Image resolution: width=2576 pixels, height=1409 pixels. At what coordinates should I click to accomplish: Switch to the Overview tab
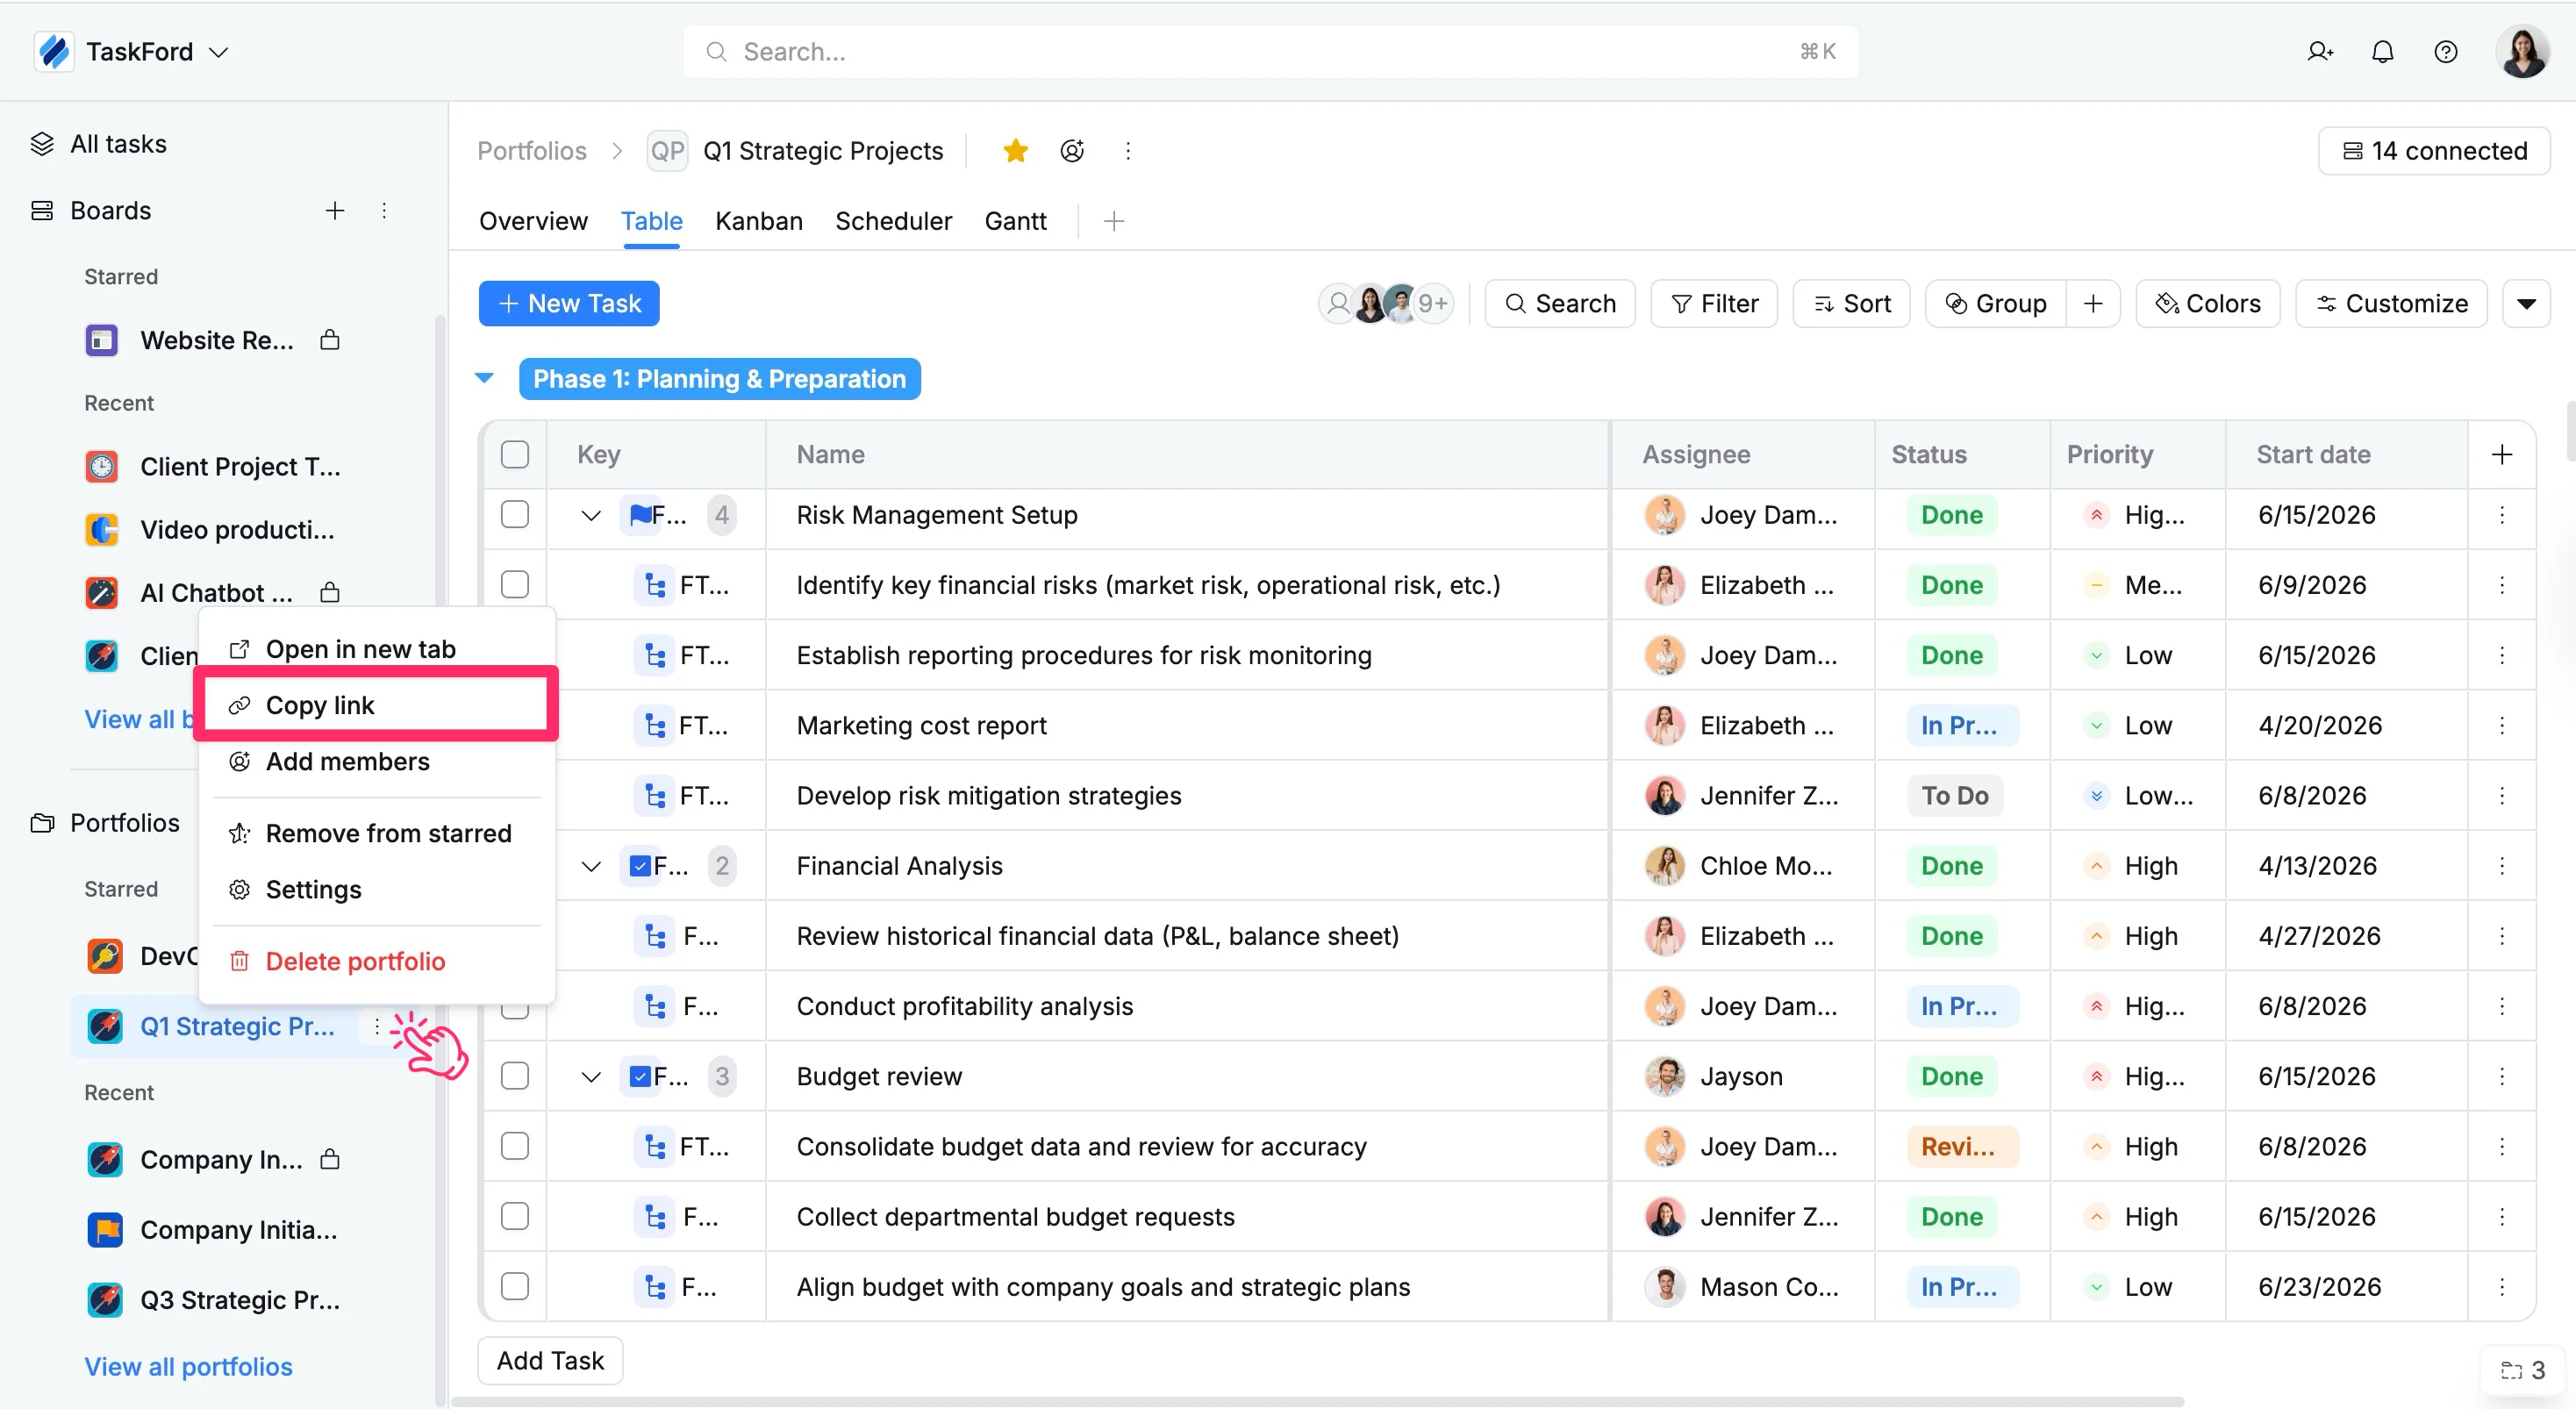(x=533, y=221)
